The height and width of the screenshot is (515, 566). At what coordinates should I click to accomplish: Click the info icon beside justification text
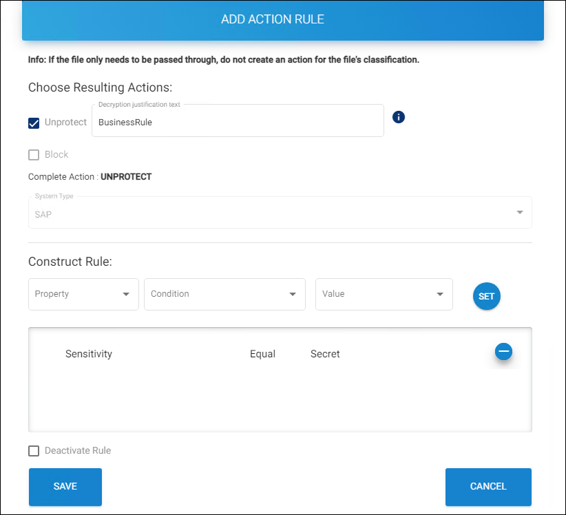(x=399, y=117)
